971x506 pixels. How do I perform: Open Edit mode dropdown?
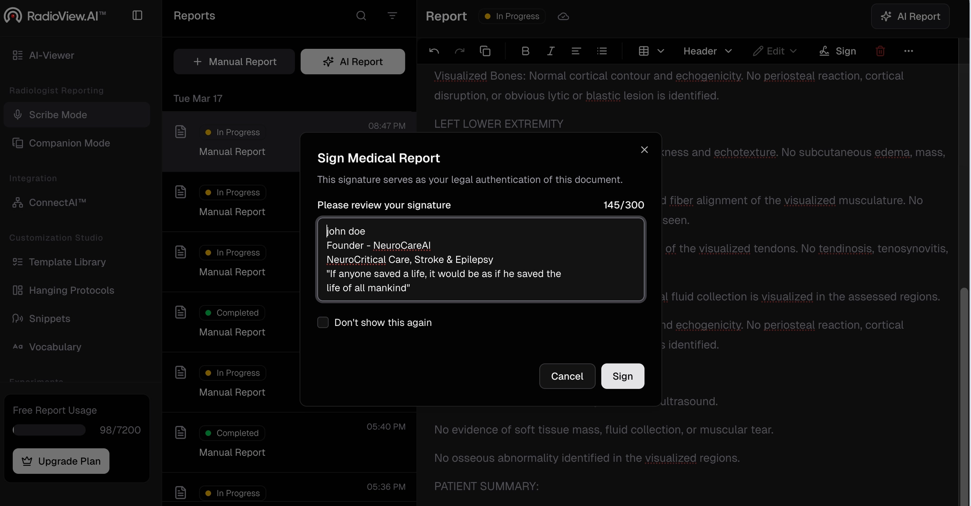(775, 51)
